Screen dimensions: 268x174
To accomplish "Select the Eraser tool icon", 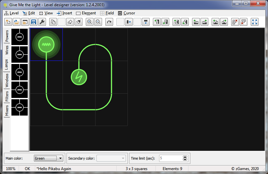I will coord(70,22).
